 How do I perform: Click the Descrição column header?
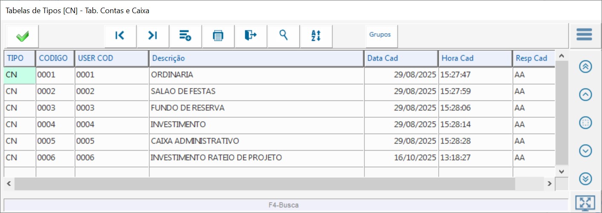(256, 58)
